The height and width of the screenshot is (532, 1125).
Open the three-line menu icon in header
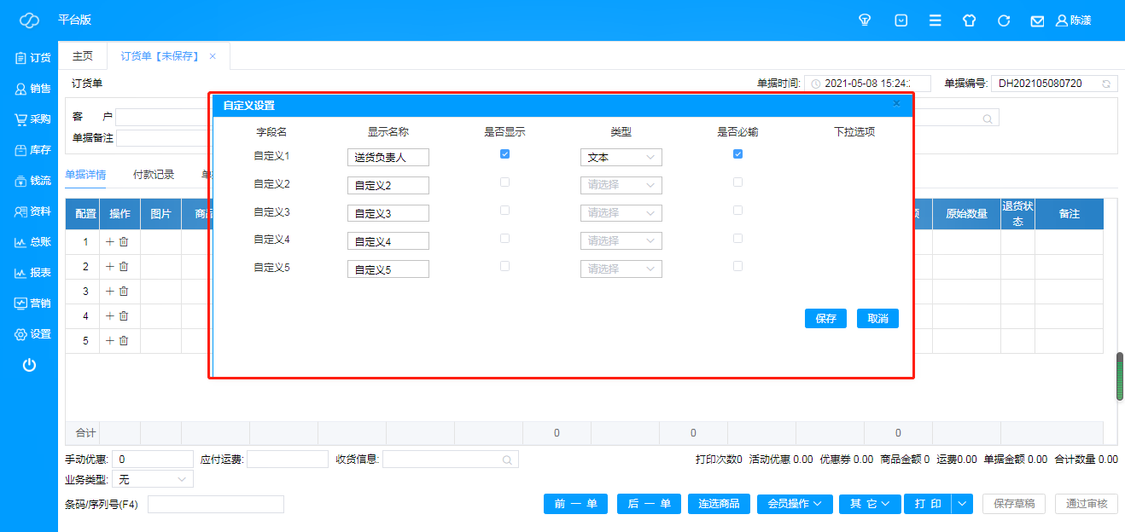(936, 20)
